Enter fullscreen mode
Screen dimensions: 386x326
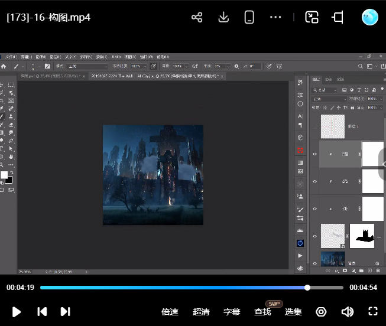373,311
